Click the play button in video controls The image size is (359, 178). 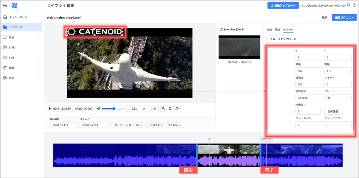[50, 109]
